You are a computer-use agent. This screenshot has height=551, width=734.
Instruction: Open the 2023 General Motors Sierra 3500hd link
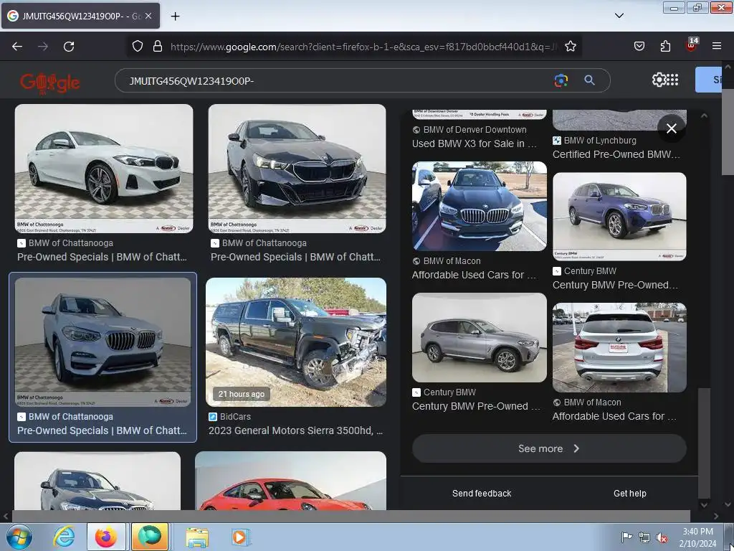click(295, 430)
